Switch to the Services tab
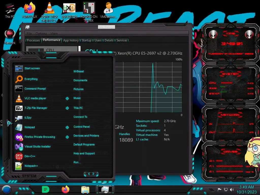The height and width of the screenshot is (195, 260). pyautogui.click(x=122, y=40)
